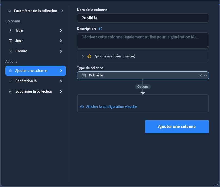Expand the Horaire column chevron
This screenshot has height=187, width=220.
[61, 51]
